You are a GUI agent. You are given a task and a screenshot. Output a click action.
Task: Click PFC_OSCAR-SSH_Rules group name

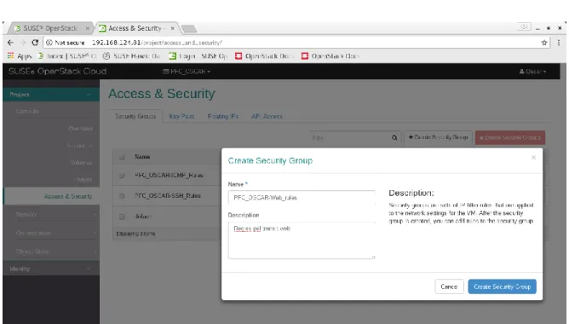(168, 195)
